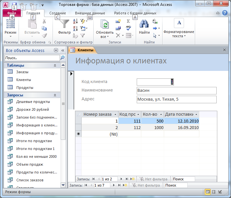
Task: Sort descending with the Я-А icon
Action: [75, 28]
